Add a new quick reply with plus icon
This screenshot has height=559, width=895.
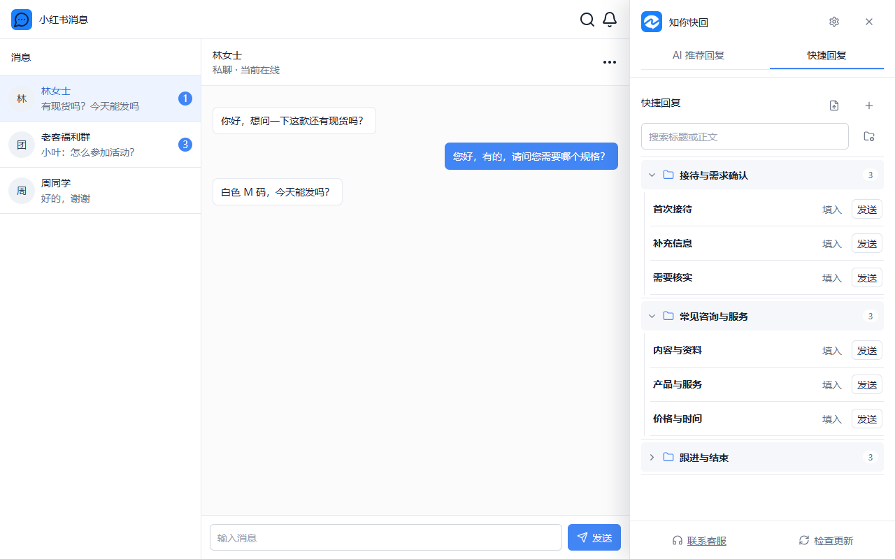click(x=869, y=106)
